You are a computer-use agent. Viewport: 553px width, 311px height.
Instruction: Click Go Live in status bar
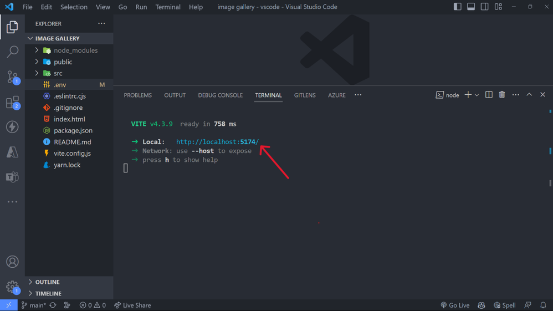point(455,305)
